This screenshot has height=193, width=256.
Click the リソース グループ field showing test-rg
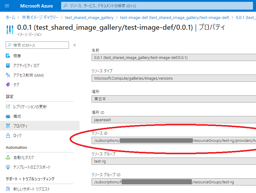pyautogui.click(x=174, y=161)
